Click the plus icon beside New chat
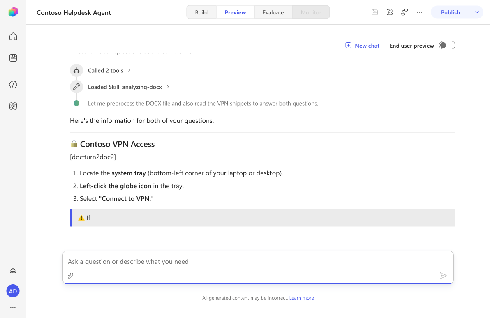The width and height of the screenshot is (490, 318). [348, 45]
